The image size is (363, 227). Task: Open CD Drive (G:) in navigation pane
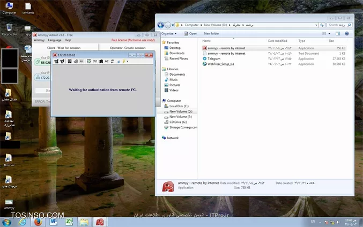175,122
